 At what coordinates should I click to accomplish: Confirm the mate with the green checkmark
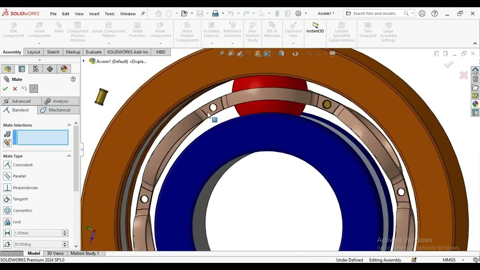coord(5,89)
